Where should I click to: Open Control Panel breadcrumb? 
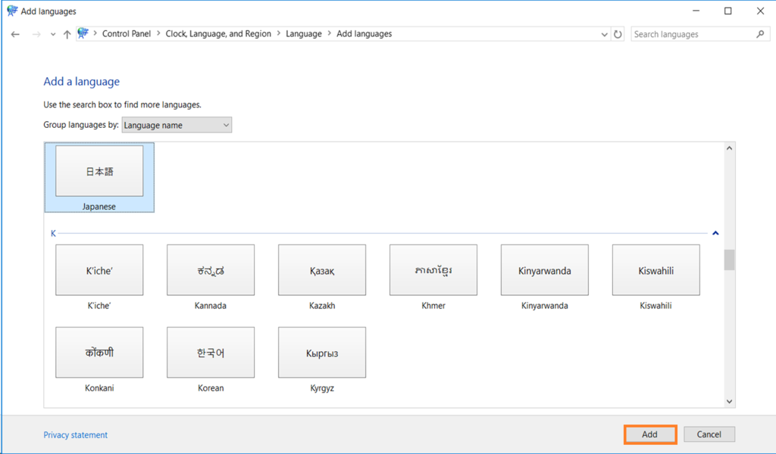click(x=127, y=33)
